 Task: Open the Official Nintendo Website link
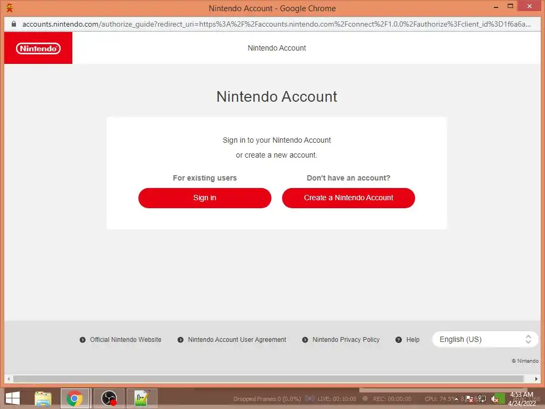126,340
